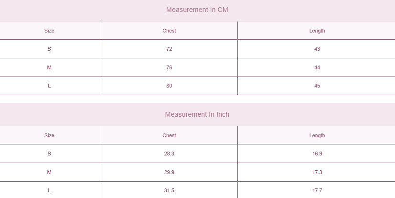Viewport: 395px width, 198px height.
Task: Click the chest value 72 cell
Action: [x=169, y=49]
